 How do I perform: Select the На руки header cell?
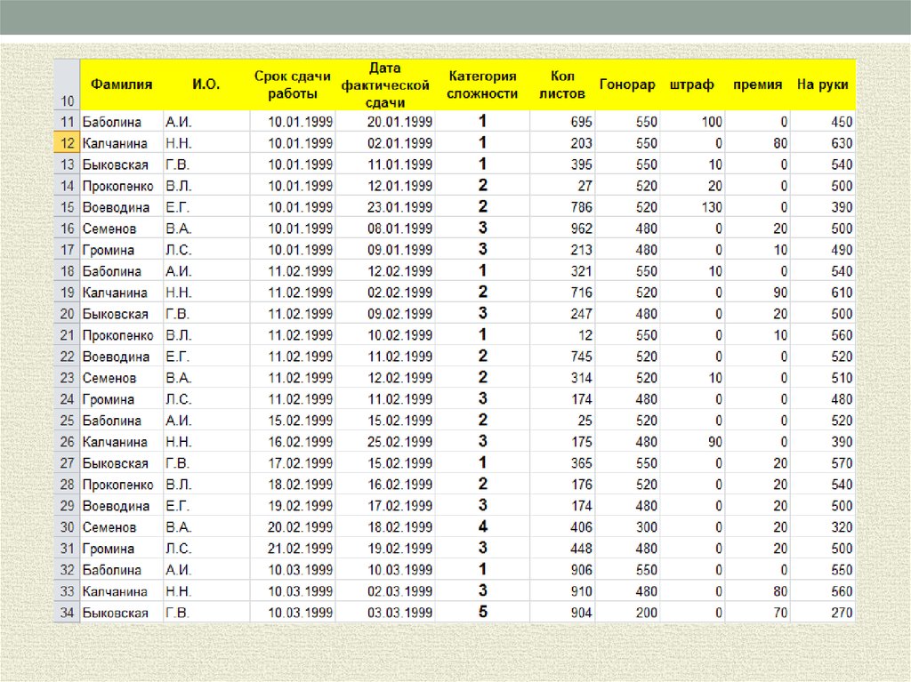(822, 85)
